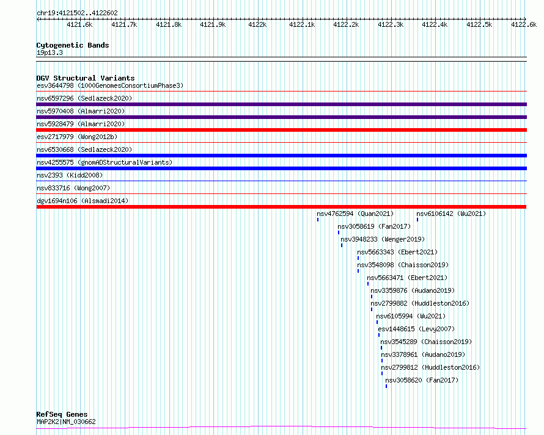Screen dimensions: 544x435
Task: Open the DGV Structural Variants track title
Action: 86,78
